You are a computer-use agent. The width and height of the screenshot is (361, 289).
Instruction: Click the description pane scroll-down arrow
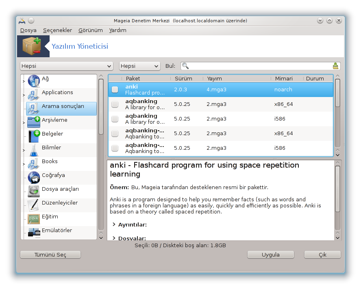pyautogui.click(x=337, y=238)
